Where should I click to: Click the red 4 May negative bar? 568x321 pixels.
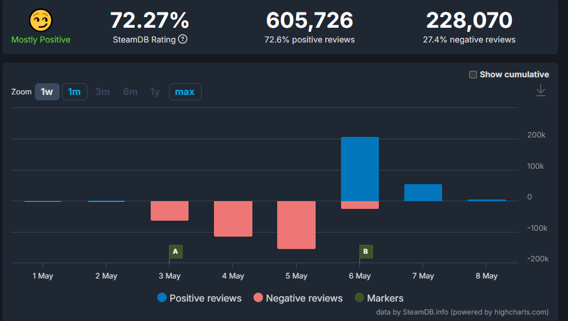click(233, 218)
